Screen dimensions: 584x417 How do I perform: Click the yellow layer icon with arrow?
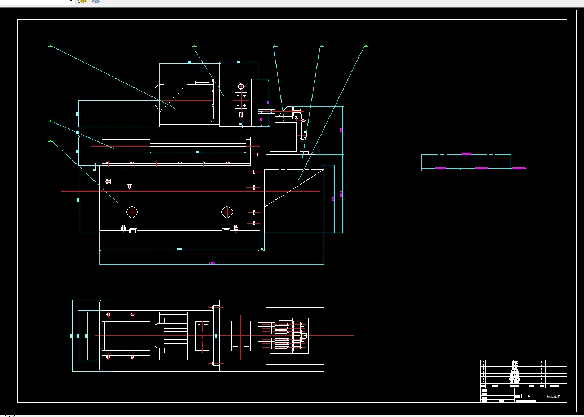click(82, 2)
